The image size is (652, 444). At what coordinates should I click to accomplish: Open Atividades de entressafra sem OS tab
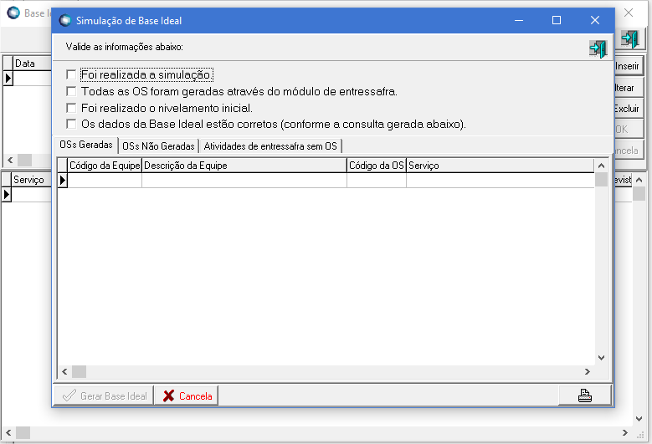(270, 145)
